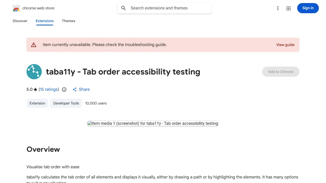This screenshot has width=326, height=183.
Task: Open the 15 ratings link
Action: 49,89
